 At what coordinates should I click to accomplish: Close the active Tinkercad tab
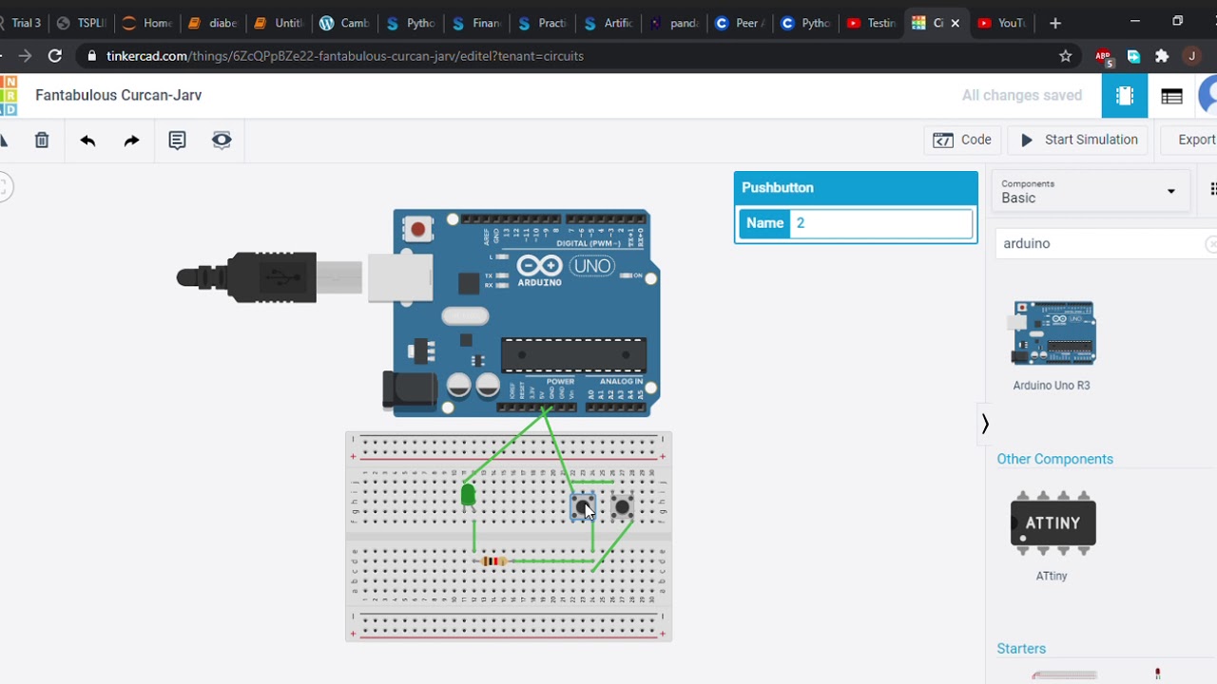(x=955, y=23)
